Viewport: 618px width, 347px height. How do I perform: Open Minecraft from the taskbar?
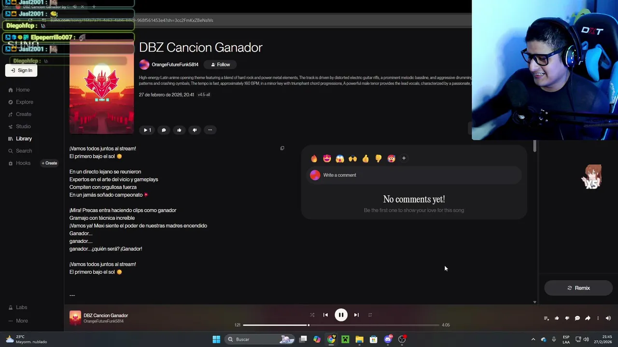(x=345, y=339)
